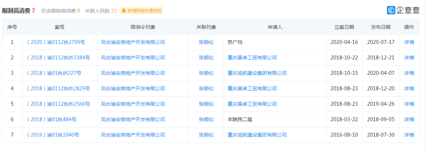The width and height of the screenshot is (426, 151).
Task: Open case (2020)渝0112执3799号
Action: pos(56,42)
